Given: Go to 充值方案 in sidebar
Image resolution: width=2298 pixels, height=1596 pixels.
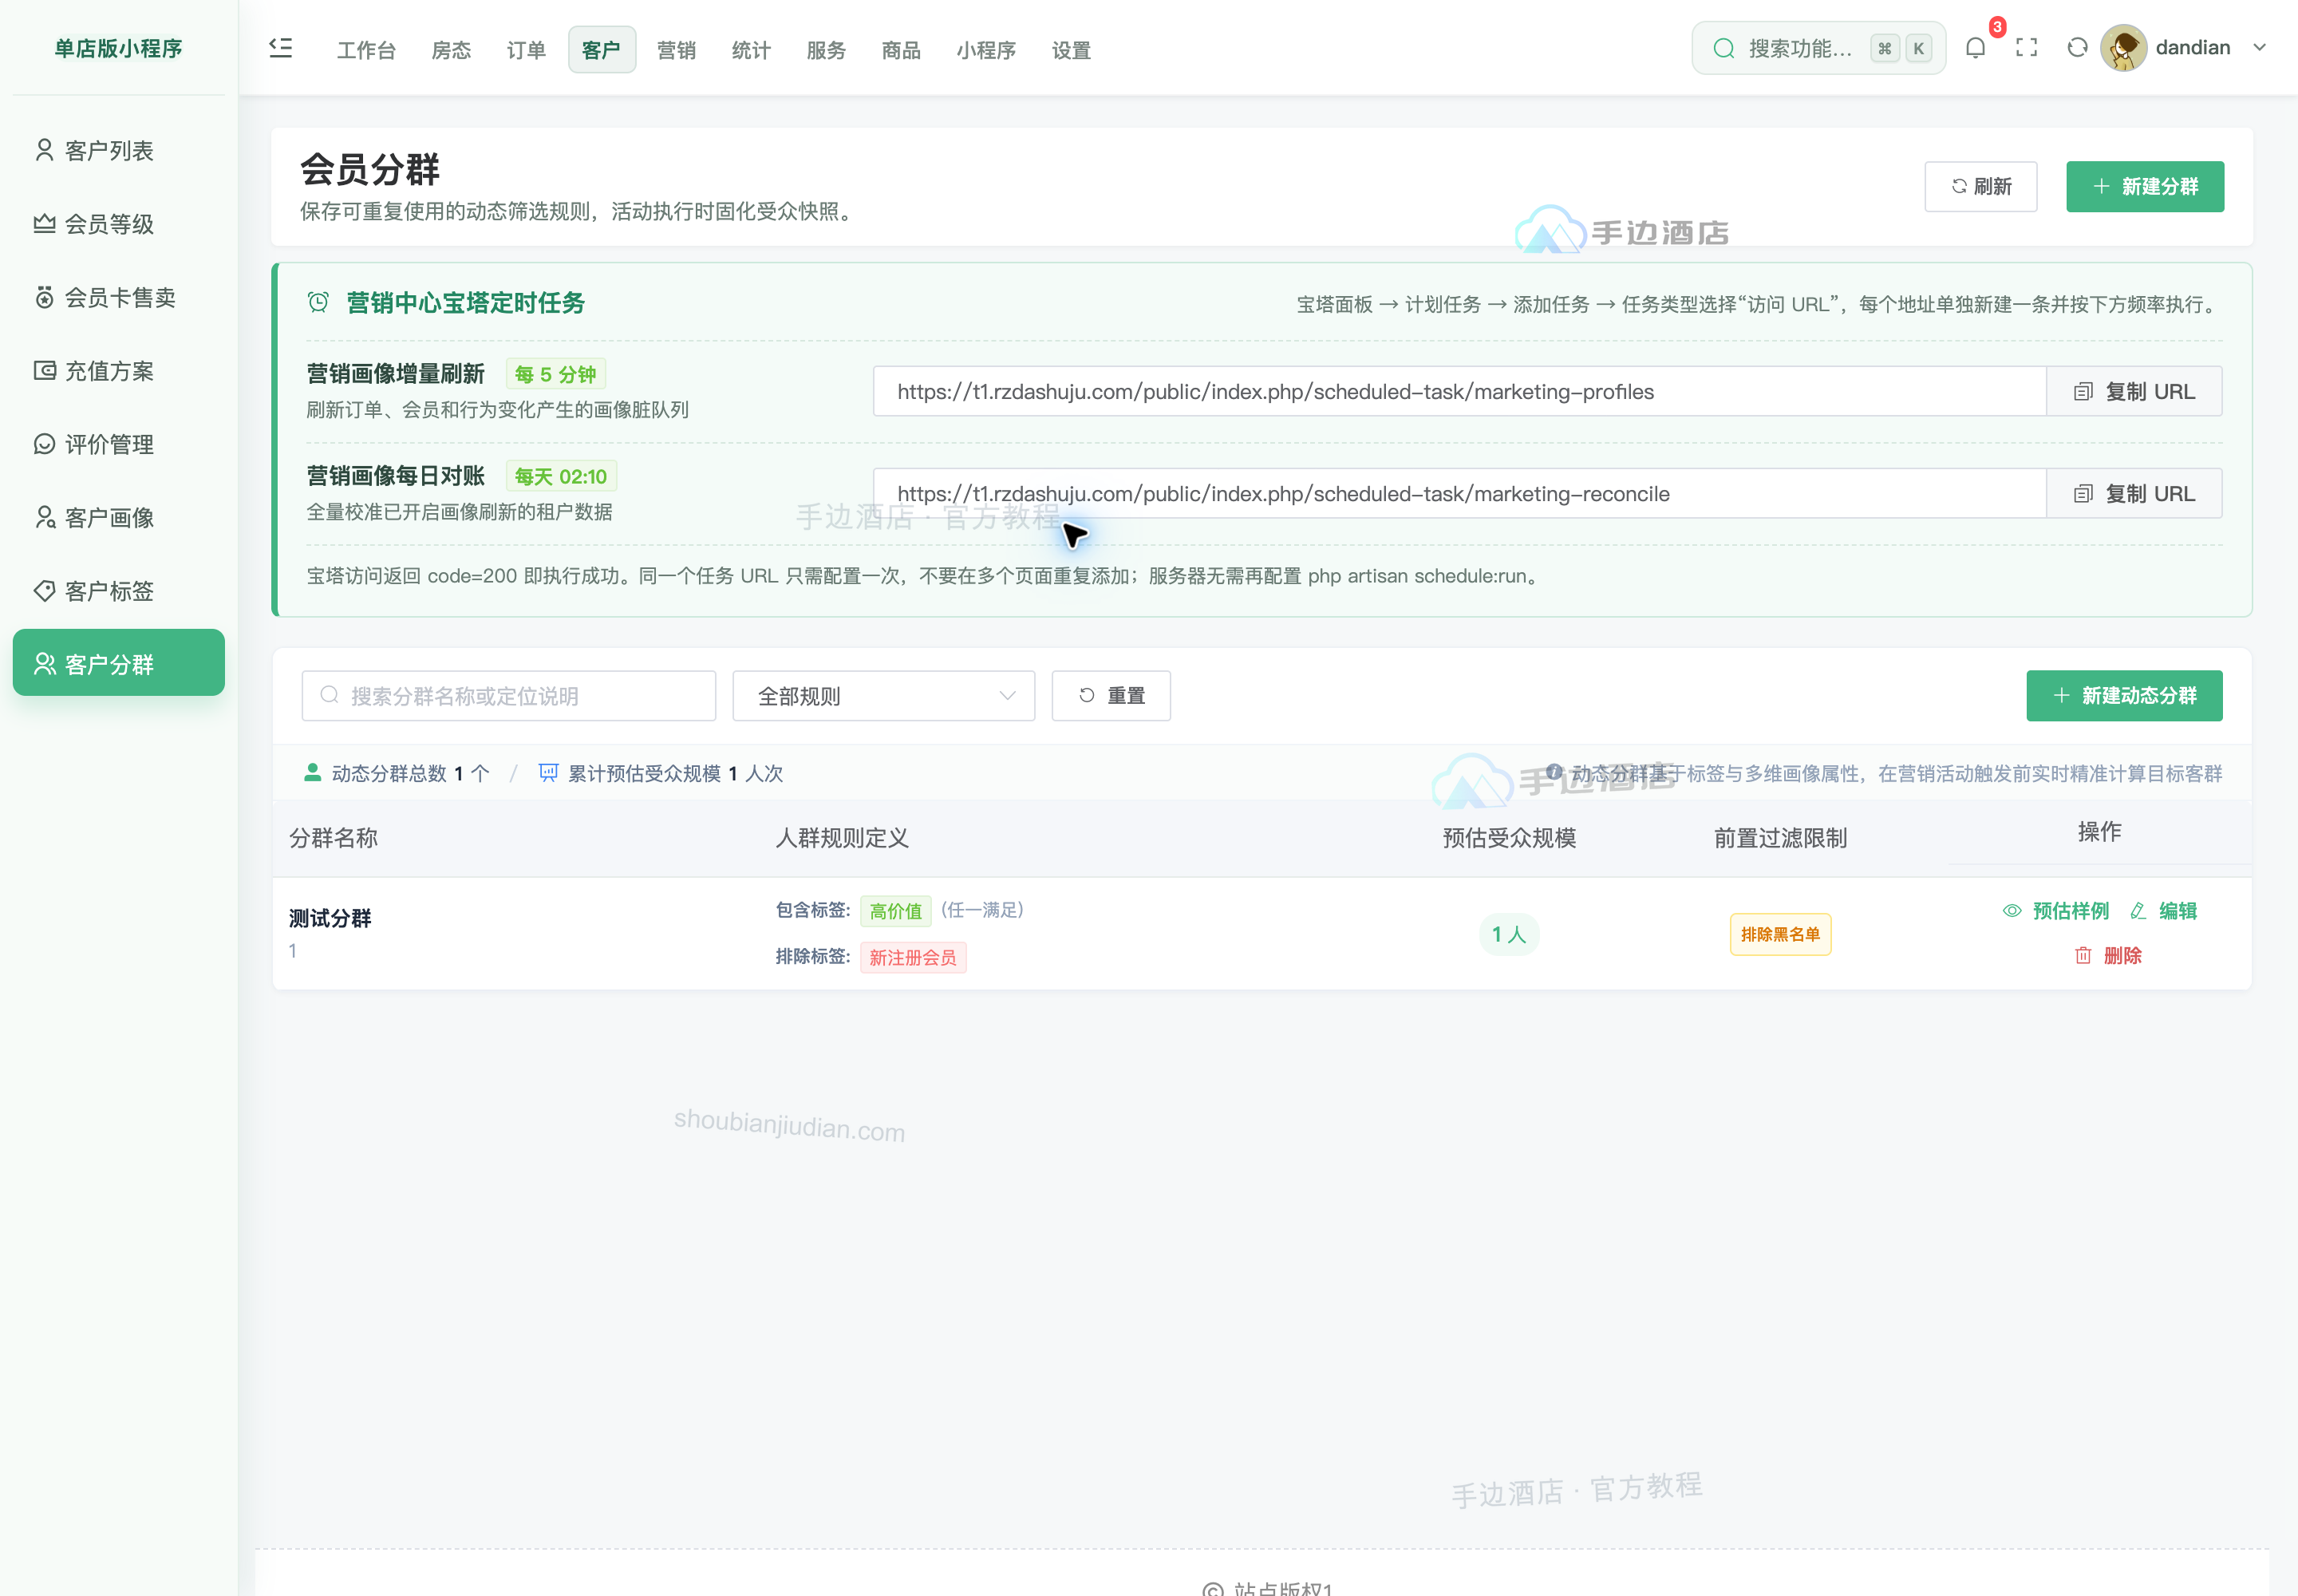Looking at the screenshot, I should 119,370.
